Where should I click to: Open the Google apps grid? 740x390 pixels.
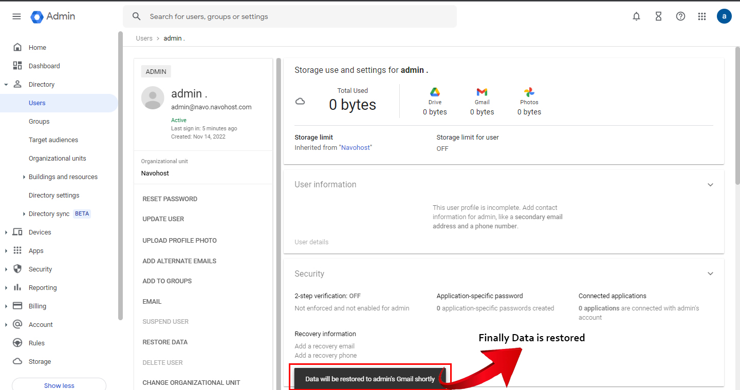click(702, 16)
